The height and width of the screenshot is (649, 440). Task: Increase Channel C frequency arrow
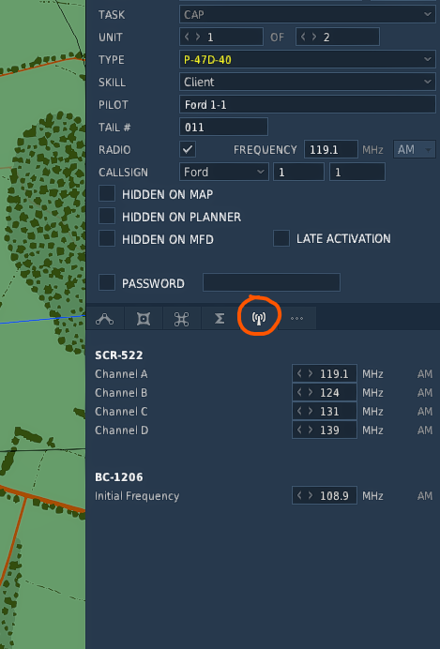(x=310, y=411)
